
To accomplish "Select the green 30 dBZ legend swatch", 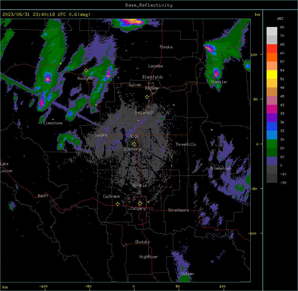I will tap(272, 144).
